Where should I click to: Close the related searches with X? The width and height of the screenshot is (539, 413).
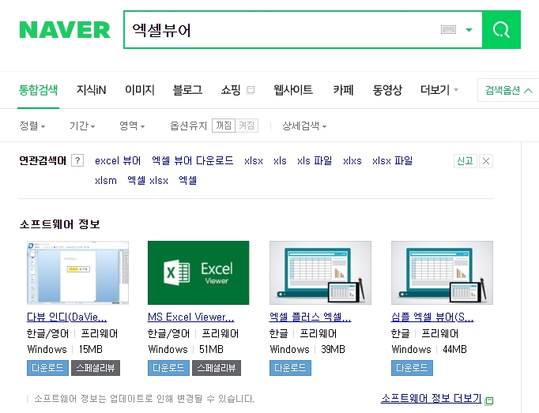(486, 161)
